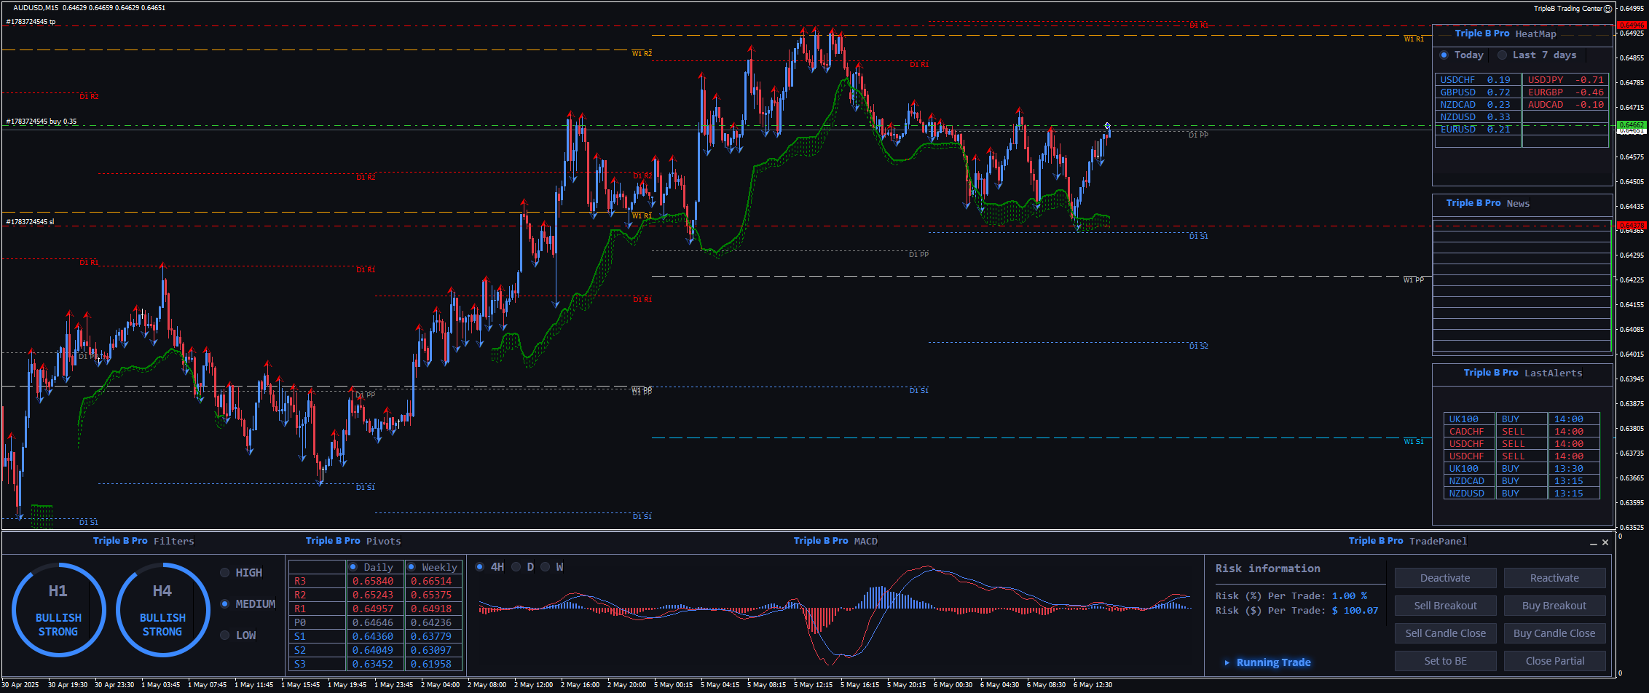Select the GBPUSD row in the heatmap
This screenshot has height=693, width=1649.
pyautogui.click(x=1476, y=92)
